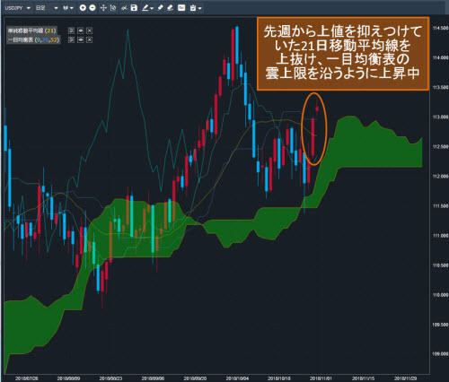Remove the Ichimoku (9,26,52) indicator

[89, 39]
